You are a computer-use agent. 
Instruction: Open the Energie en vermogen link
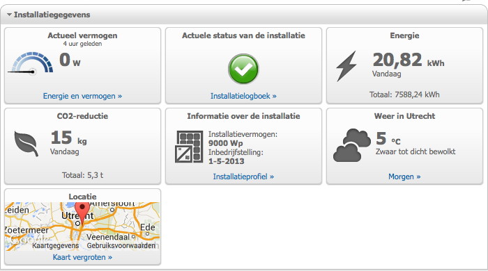[82, 96]
